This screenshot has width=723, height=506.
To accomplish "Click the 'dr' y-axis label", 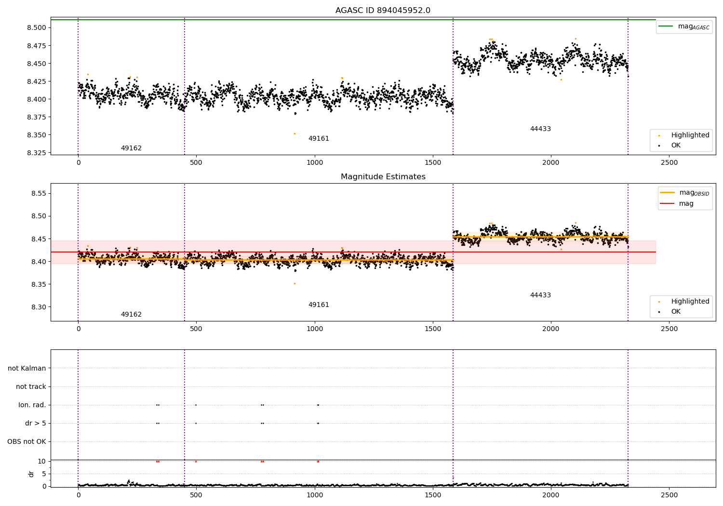I will [31, 474].
